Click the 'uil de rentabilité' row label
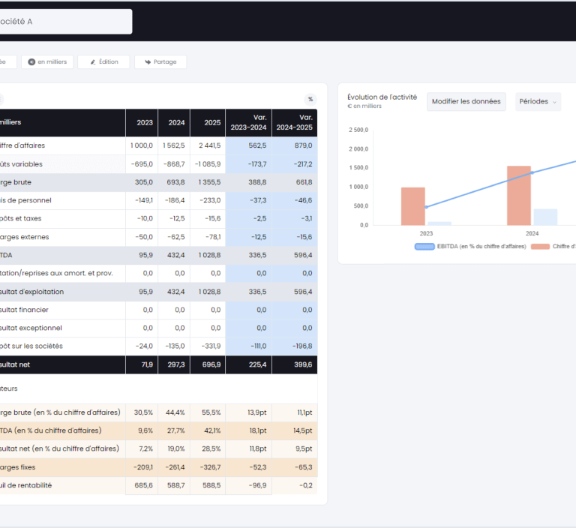The width and height of the screenshot is (576, 528). pyautogui.click(x=25, y=485)
